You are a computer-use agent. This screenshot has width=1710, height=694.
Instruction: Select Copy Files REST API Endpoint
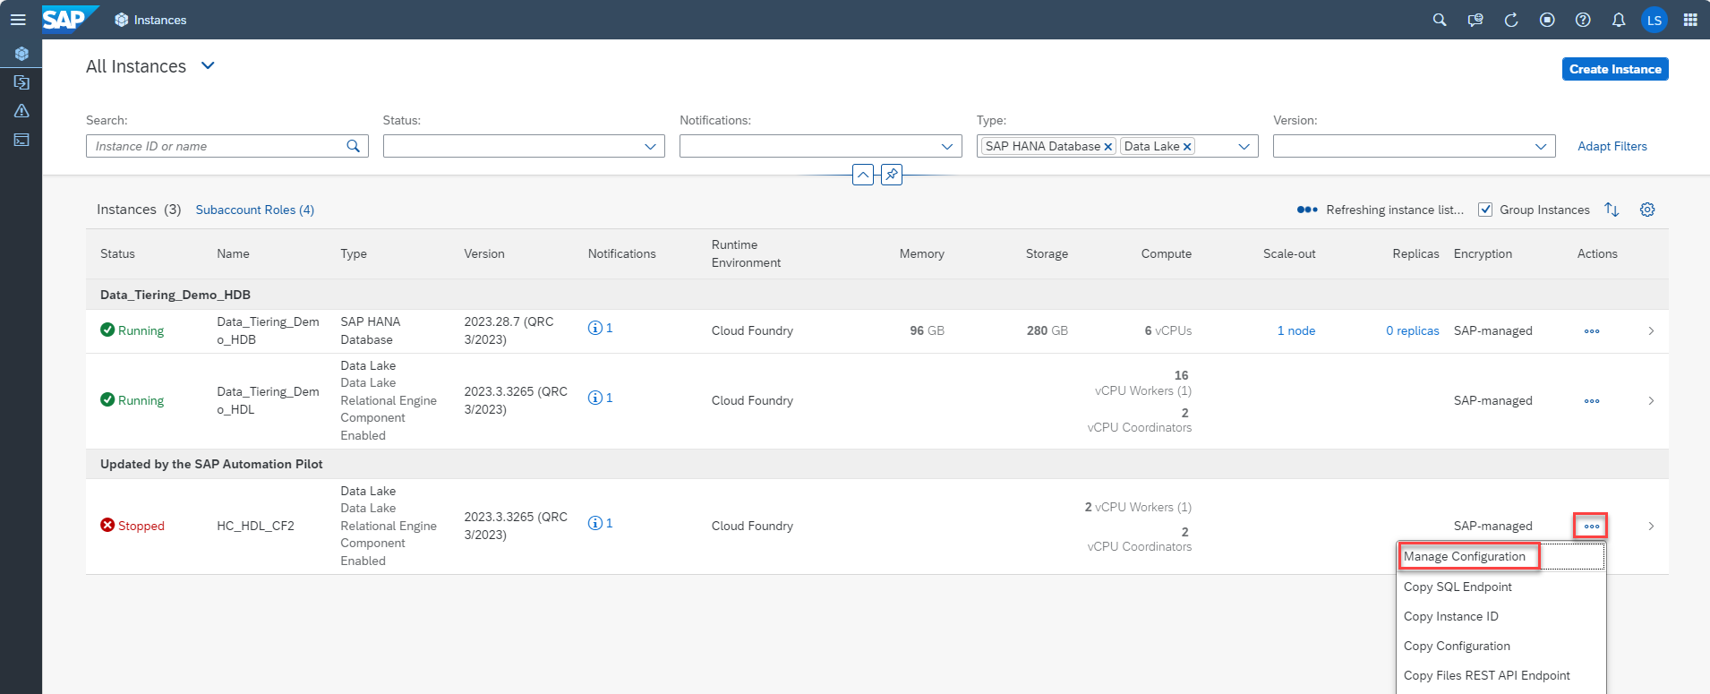[1501, 675]
